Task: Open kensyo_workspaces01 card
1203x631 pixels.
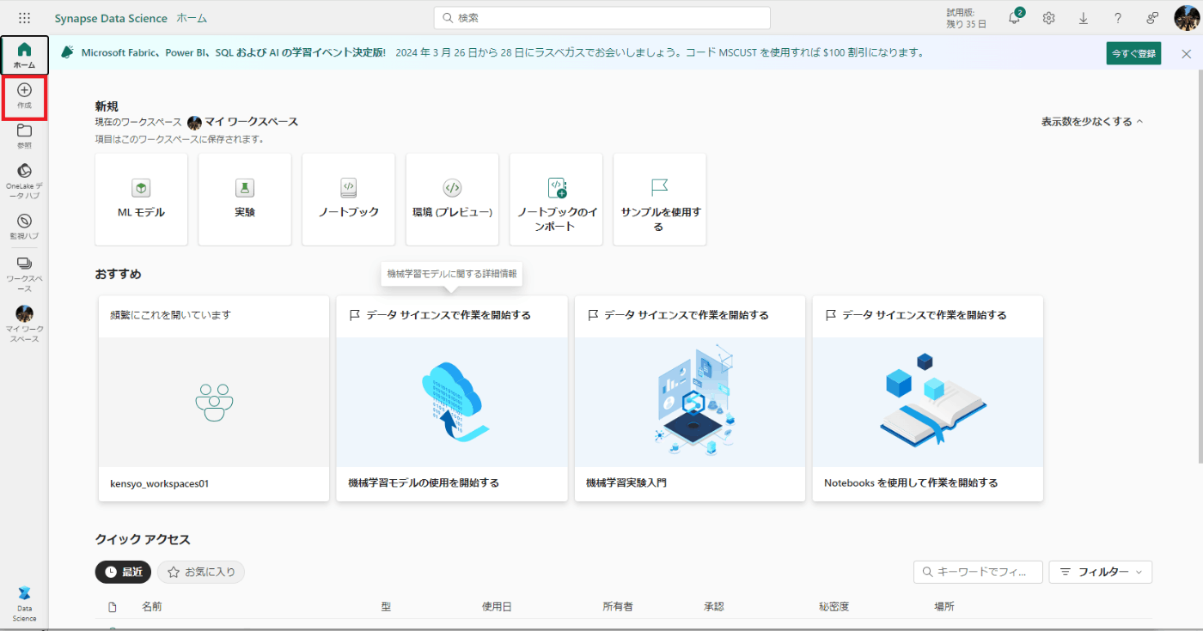Action: click(x=214, y=398)
